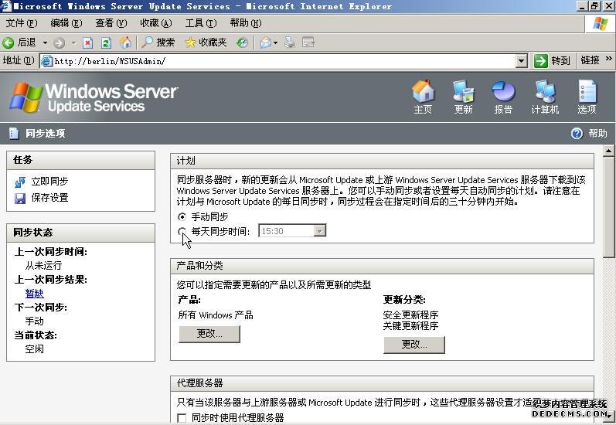
Task: Open the back button history dropdown
Action: pos(45,42)
